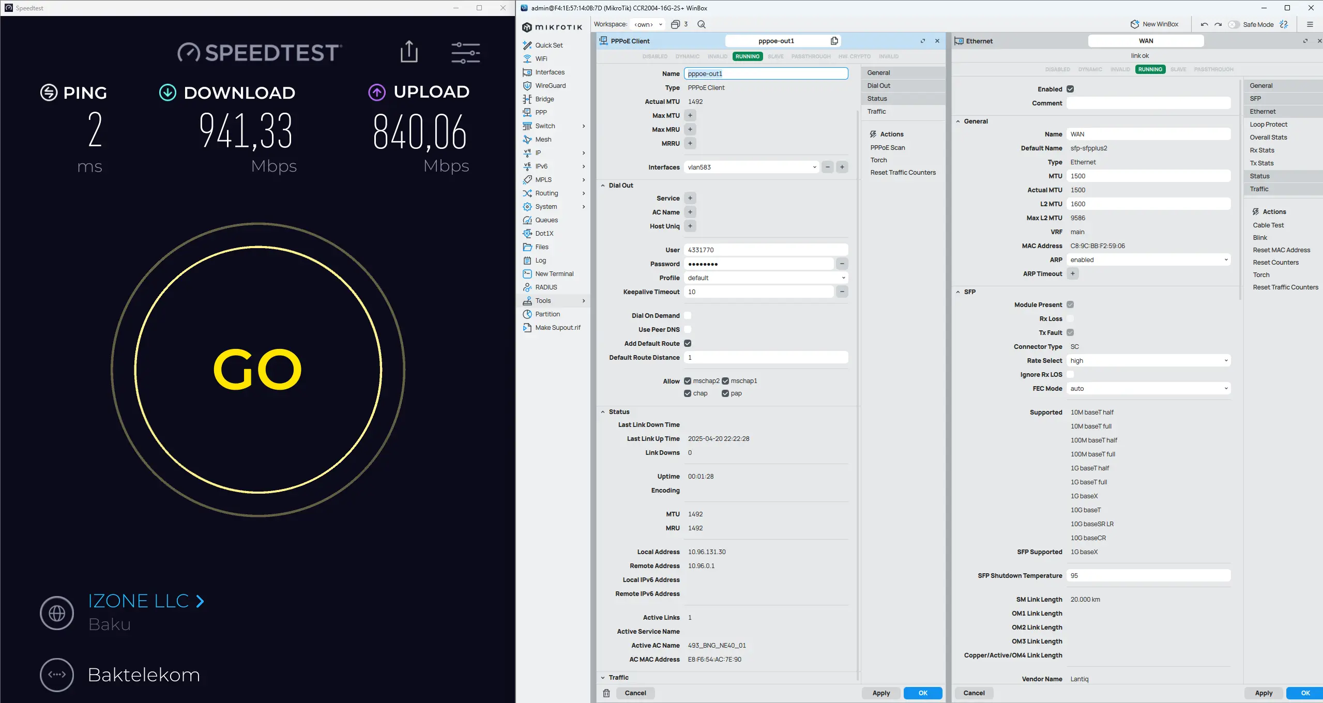The image size is (1323, 703).
Task: Click the redo arrow in WinBox toolbar
Action: [x=1218, y=24]
